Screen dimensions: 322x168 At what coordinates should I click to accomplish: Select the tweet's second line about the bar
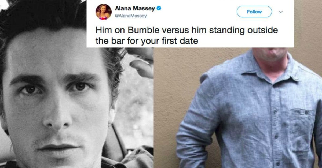tap(147, 41)
